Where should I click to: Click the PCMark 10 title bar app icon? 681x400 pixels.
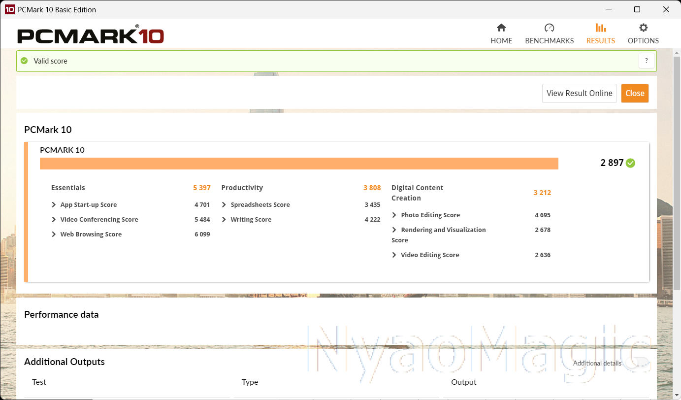(x=9, y=9)
